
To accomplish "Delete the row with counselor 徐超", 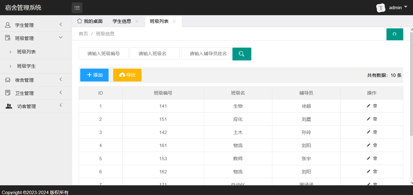I will (375, 106).
